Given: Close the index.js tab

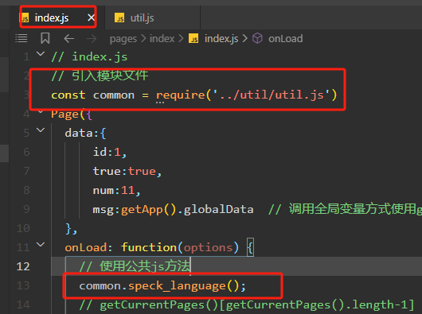Looking at the screenshot, I should click(x=91, y=17).
